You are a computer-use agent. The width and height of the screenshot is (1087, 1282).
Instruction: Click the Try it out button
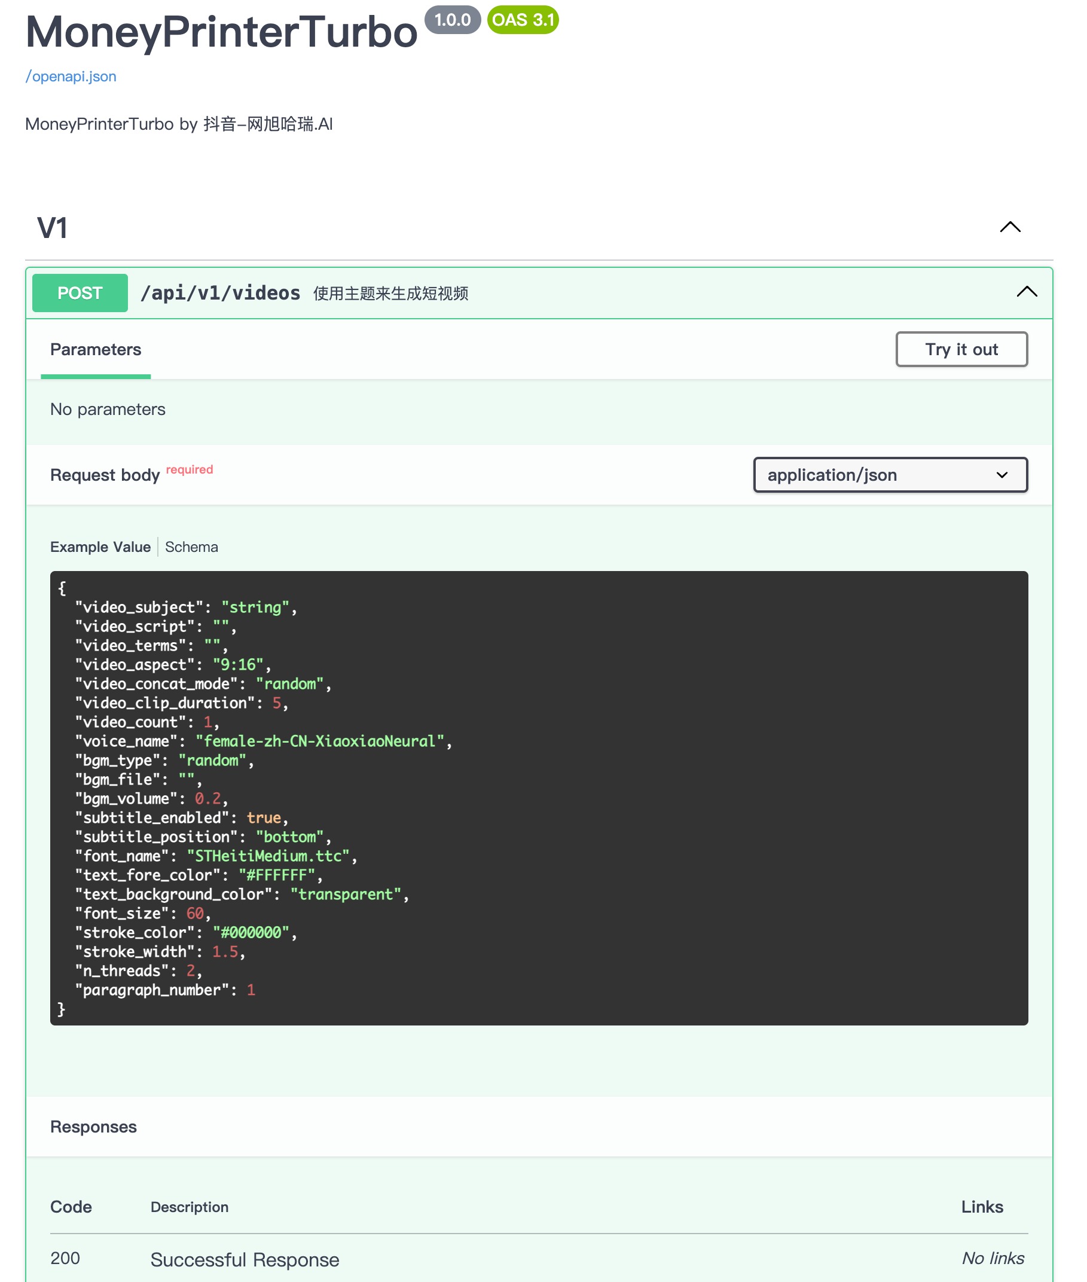pyautogui.click(x=961, y=349)
